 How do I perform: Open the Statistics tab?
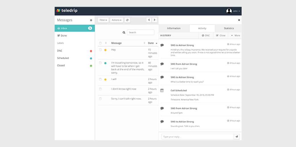(x=229, y=28)
